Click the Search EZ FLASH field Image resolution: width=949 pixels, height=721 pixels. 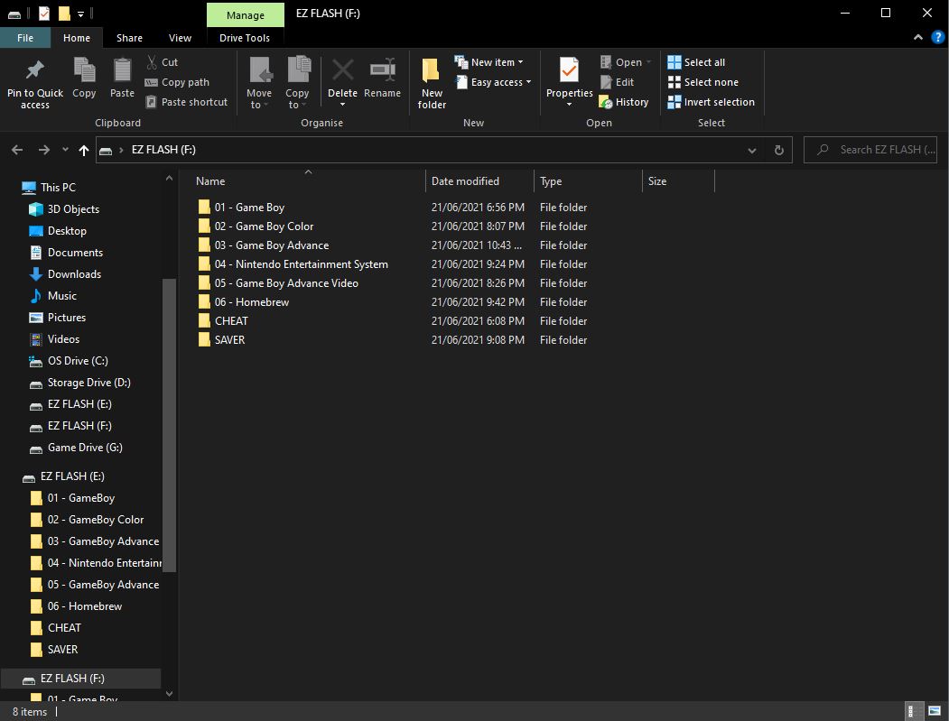[x=870, y=150]
